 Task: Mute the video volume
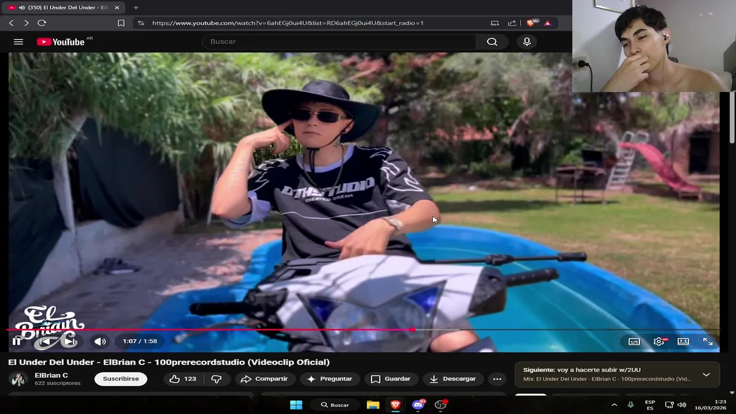coord(100,341)
